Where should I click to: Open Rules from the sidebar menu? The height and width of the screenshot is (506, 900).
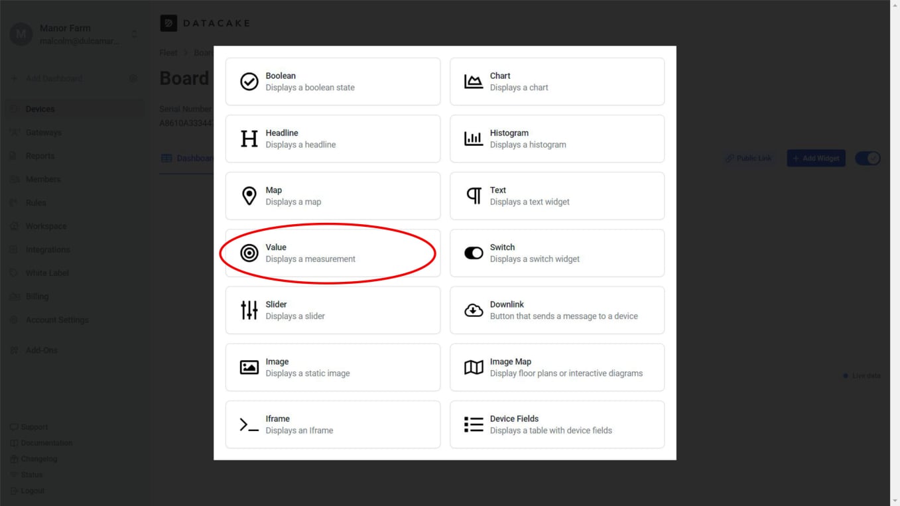pos(37,202)
